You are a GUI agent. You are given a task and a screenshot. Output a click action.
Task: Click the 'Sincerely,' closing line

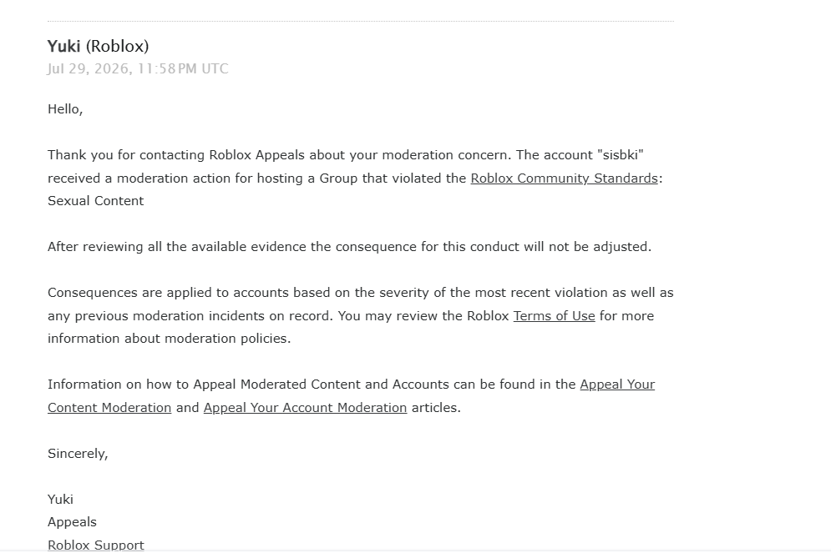coord(78,454)
